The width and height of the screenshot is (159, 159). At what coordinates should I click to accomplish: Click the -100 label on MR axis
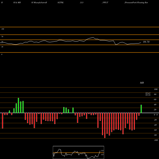[x=156, y=140]
